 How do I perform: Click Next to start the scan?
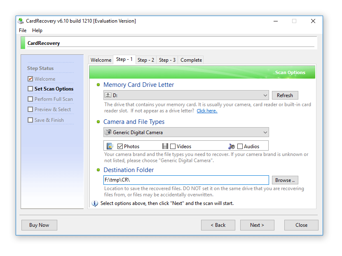257,225
